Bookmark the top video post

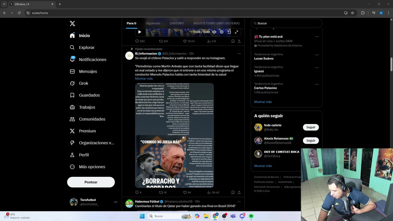[233, 41]
